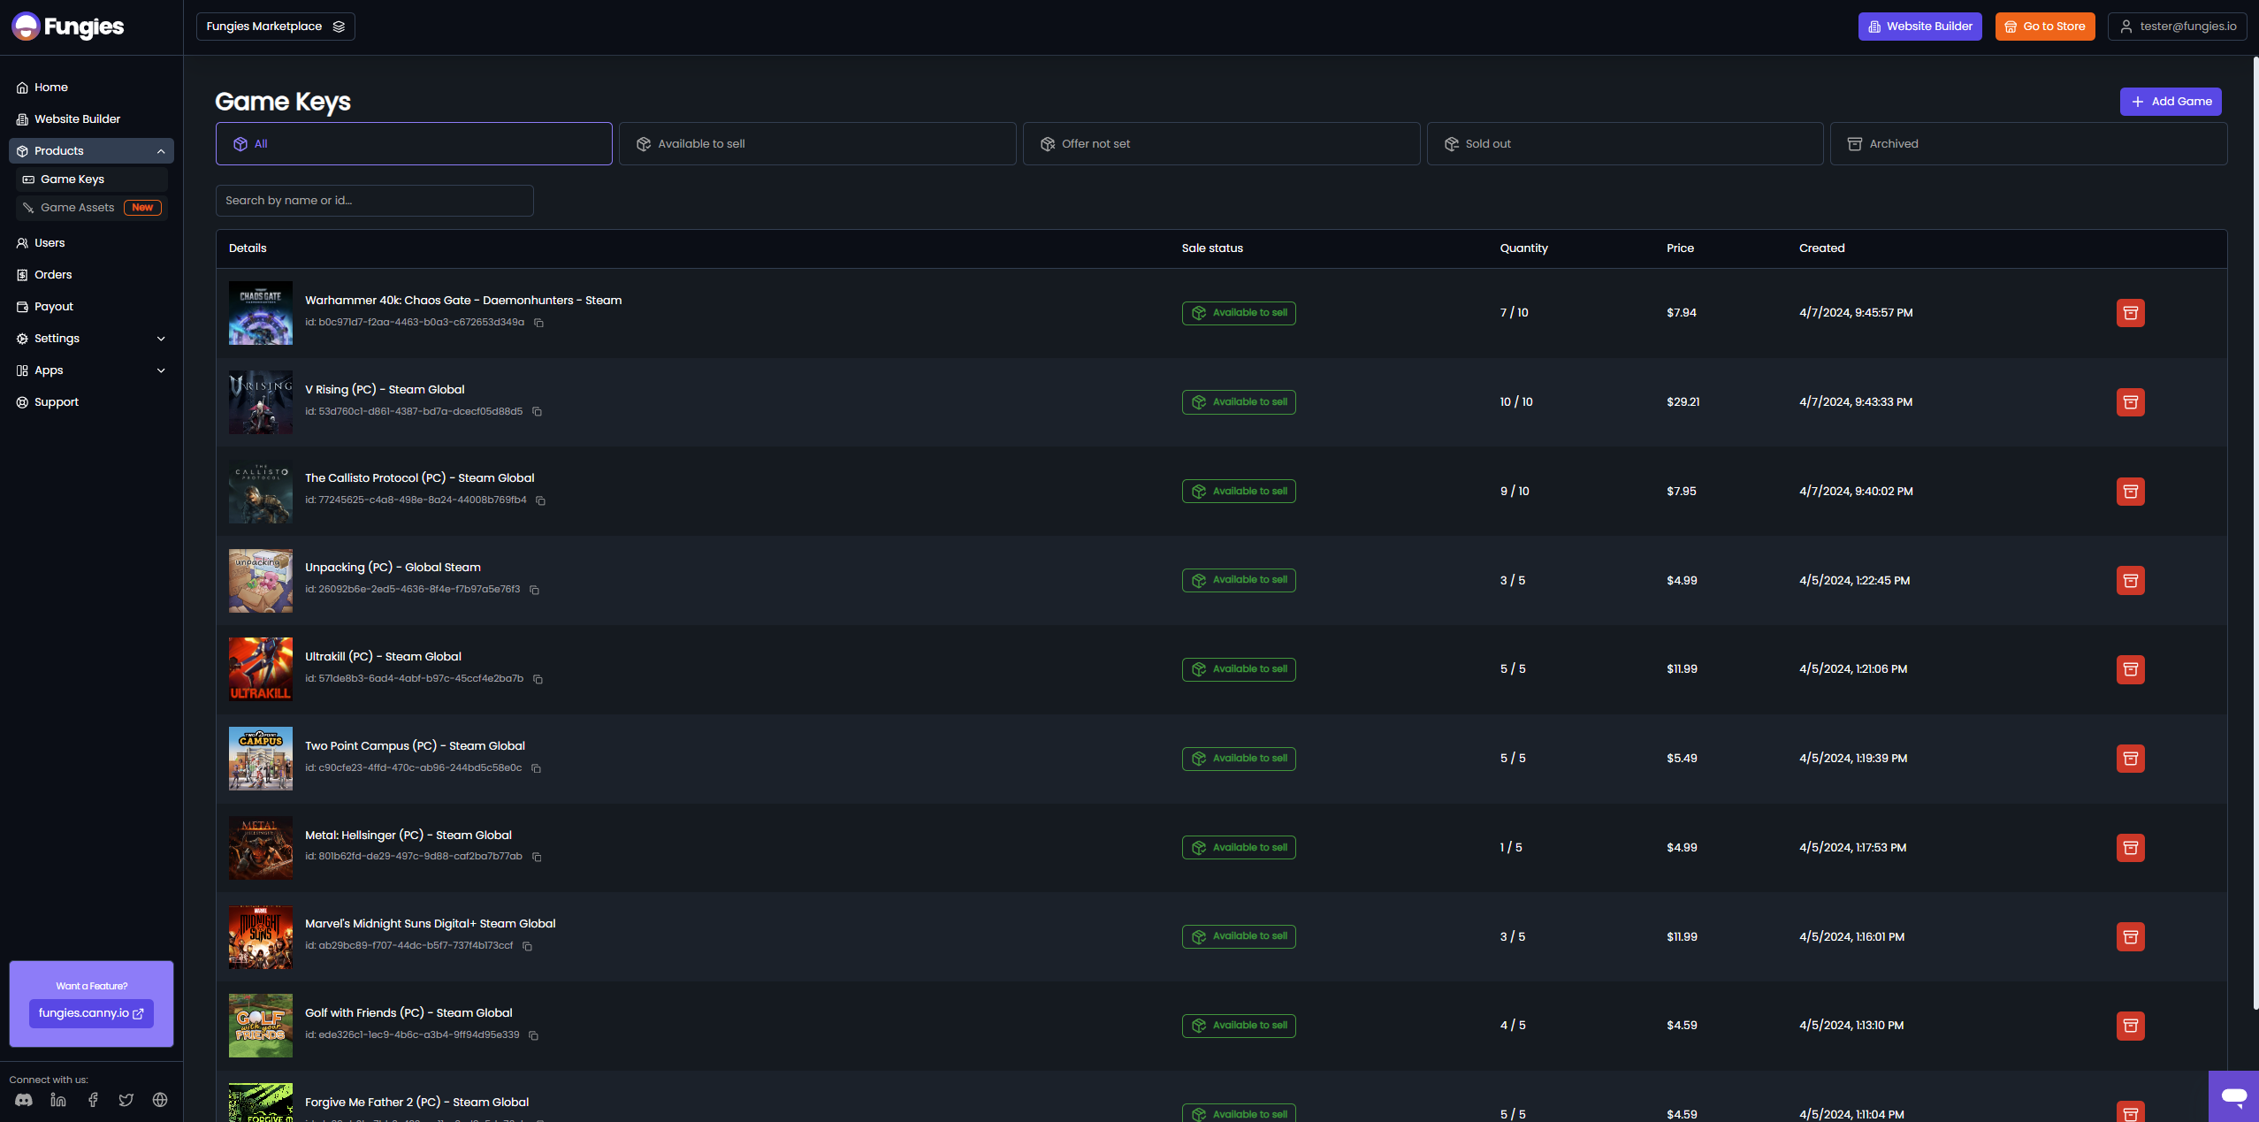
Task: Click the Created column header
Action: pyautogui.click(x=1821, y=248)
